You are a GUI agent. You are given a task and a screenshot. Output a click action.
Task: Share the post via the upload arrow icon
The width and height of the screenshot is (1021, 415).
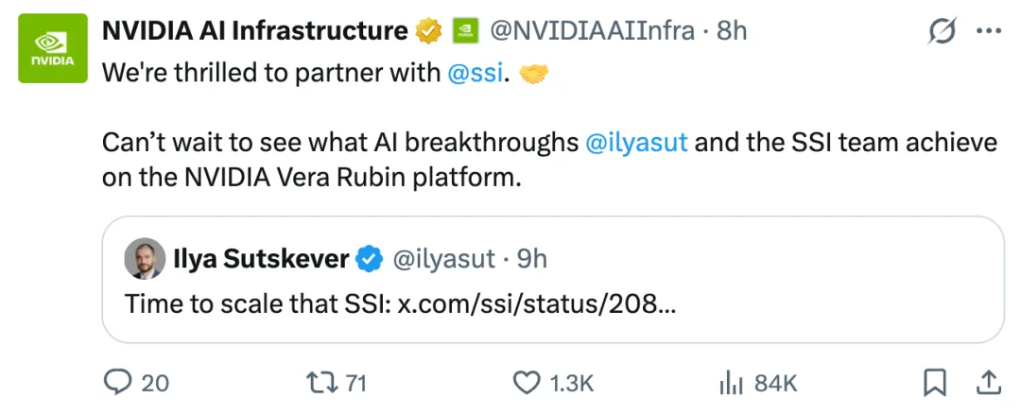click(x=987, y=383)
